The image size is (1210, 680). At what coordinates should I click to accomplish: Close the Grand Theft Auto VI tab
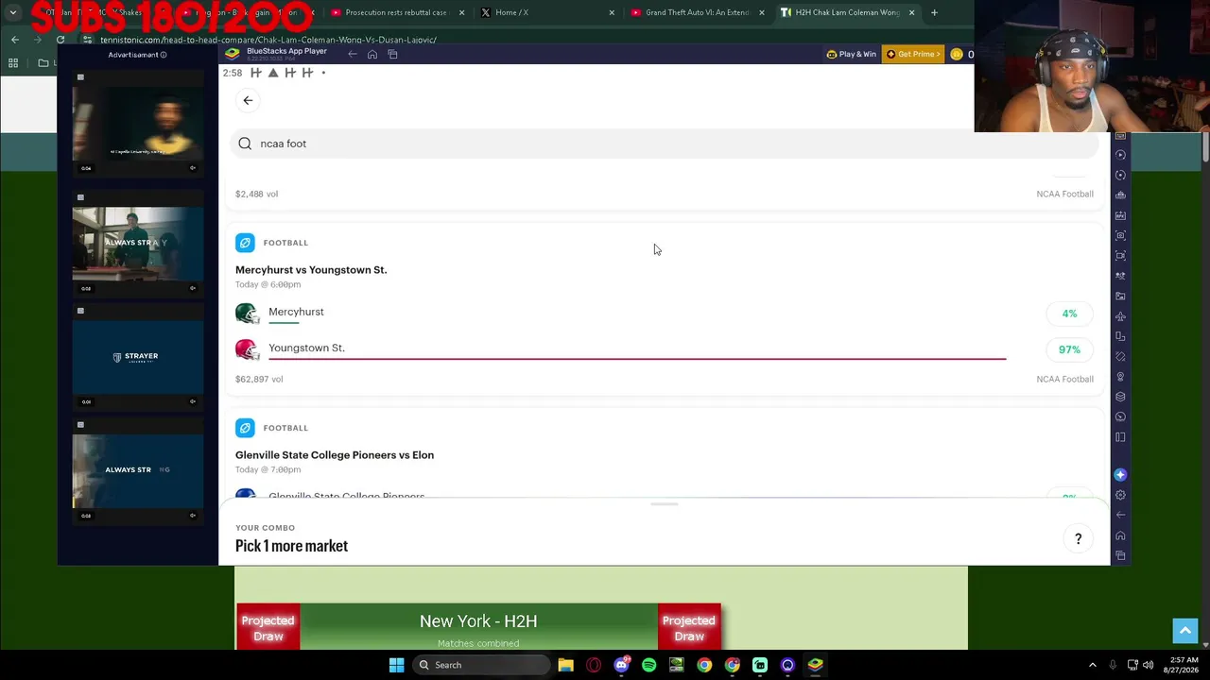[x=762, y=12]
